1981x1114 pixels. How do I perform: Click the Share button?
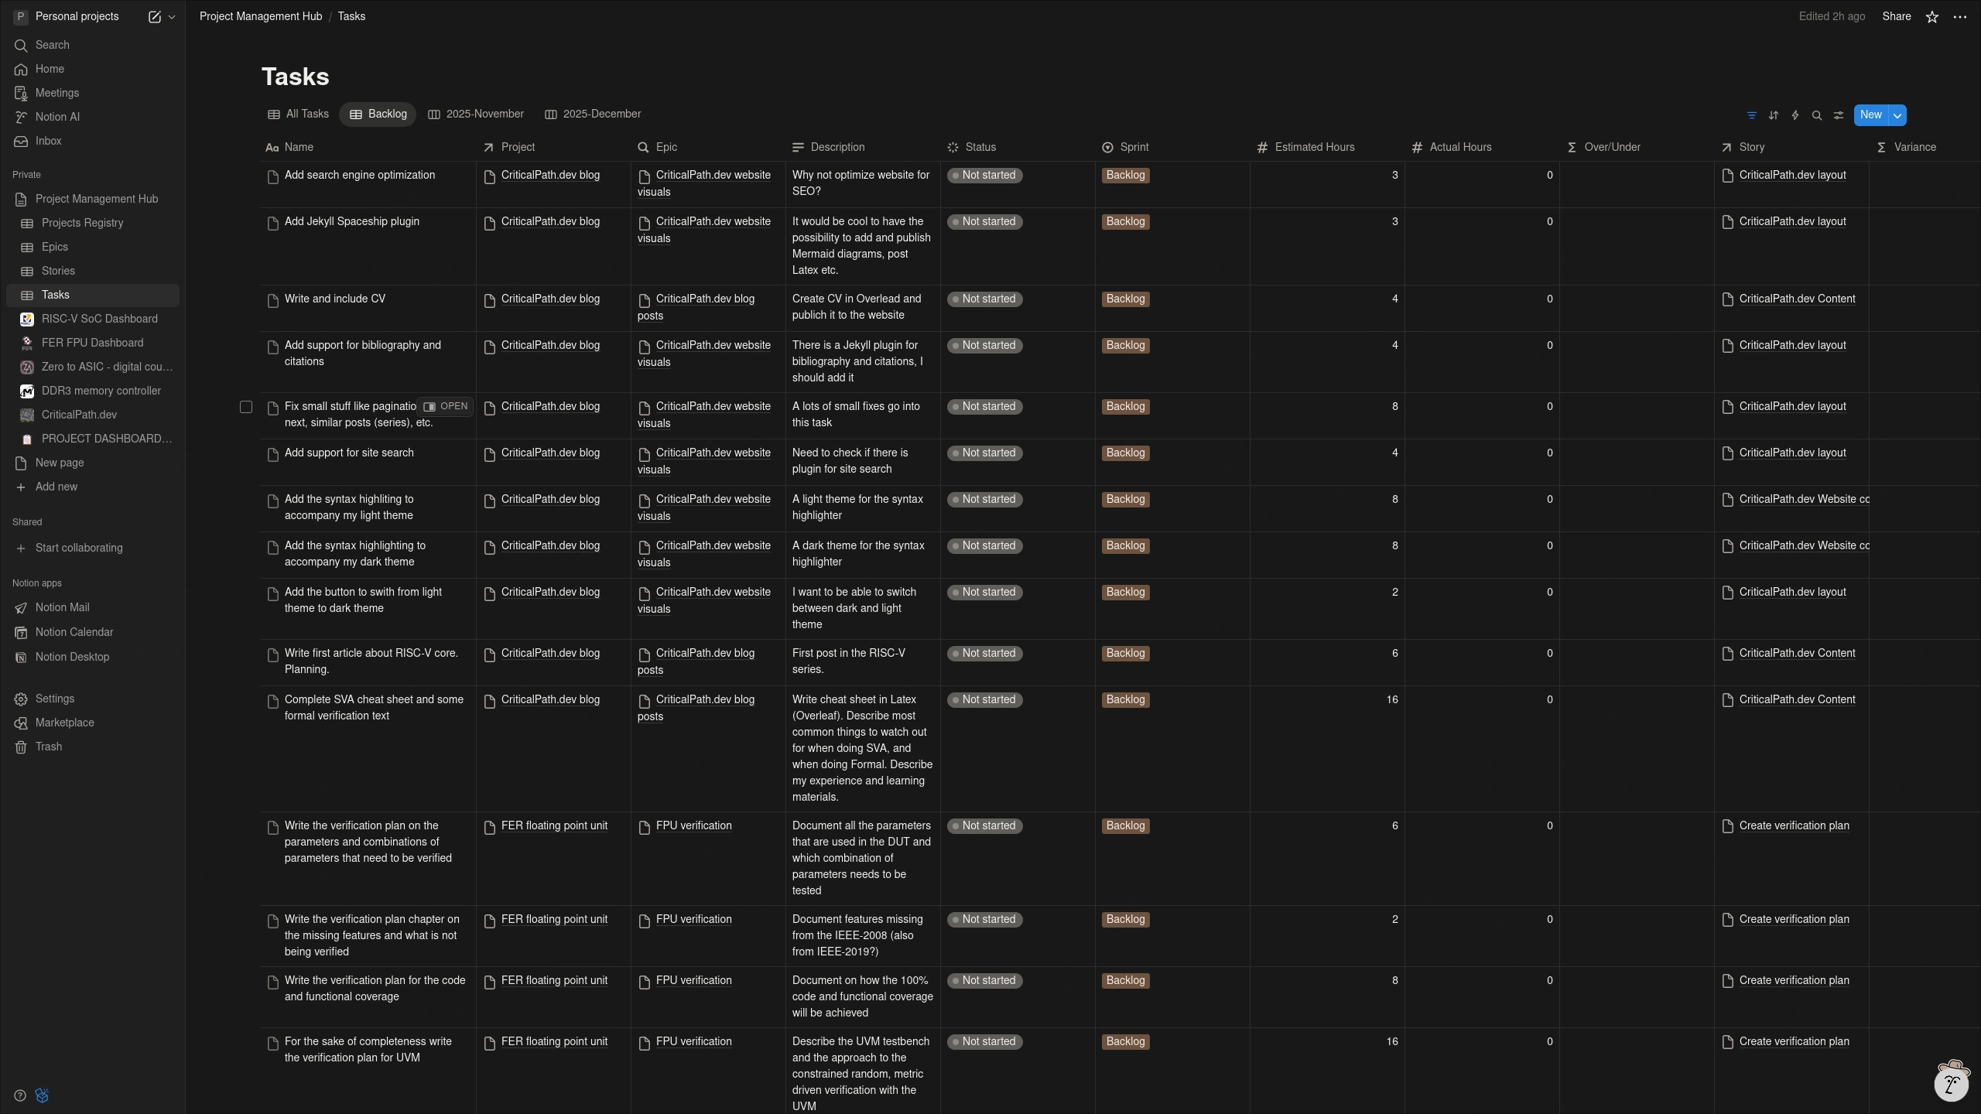pyautogui.click(x=1896, y=17)
